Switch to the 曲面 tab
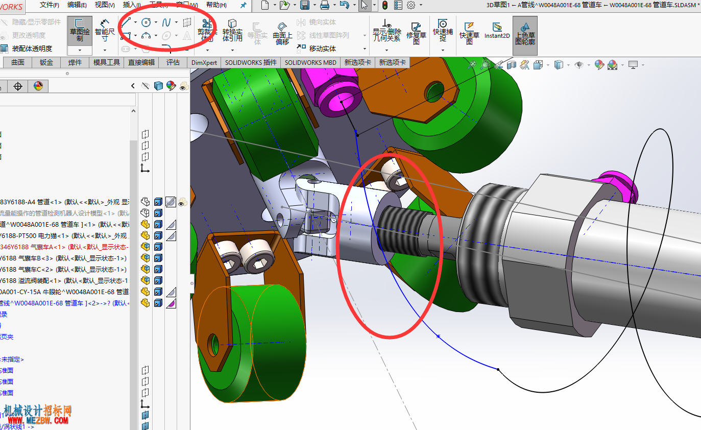This screenshot has height=430, width=701. click(18, 62)
